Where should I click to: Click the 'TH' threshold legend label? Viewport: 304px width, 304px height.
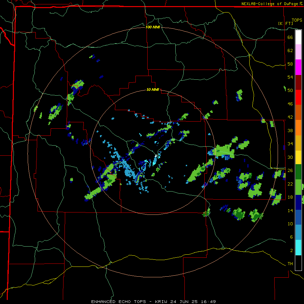tap(290, 264)
